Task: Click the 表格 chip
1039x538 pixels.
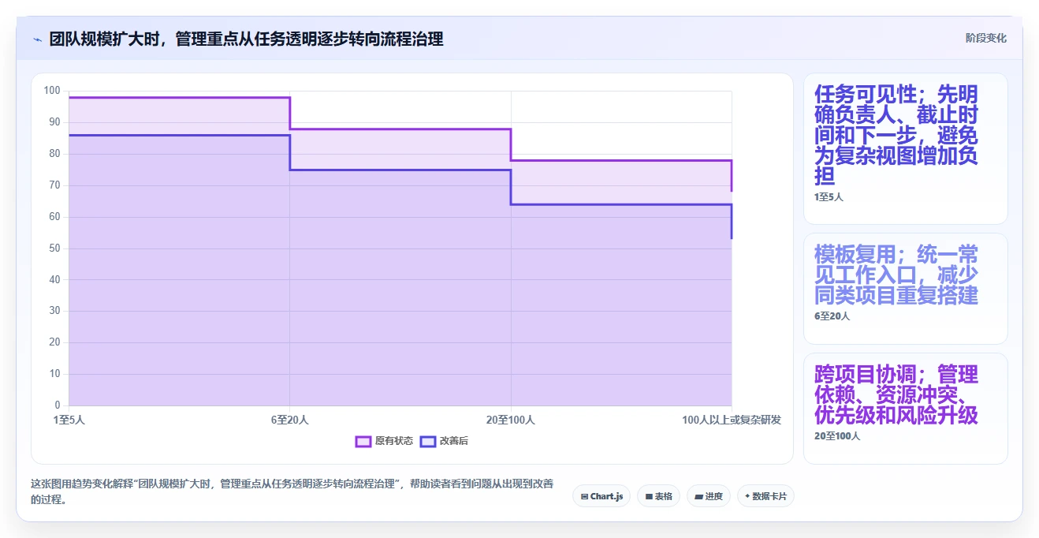Action: click(658, 496)
